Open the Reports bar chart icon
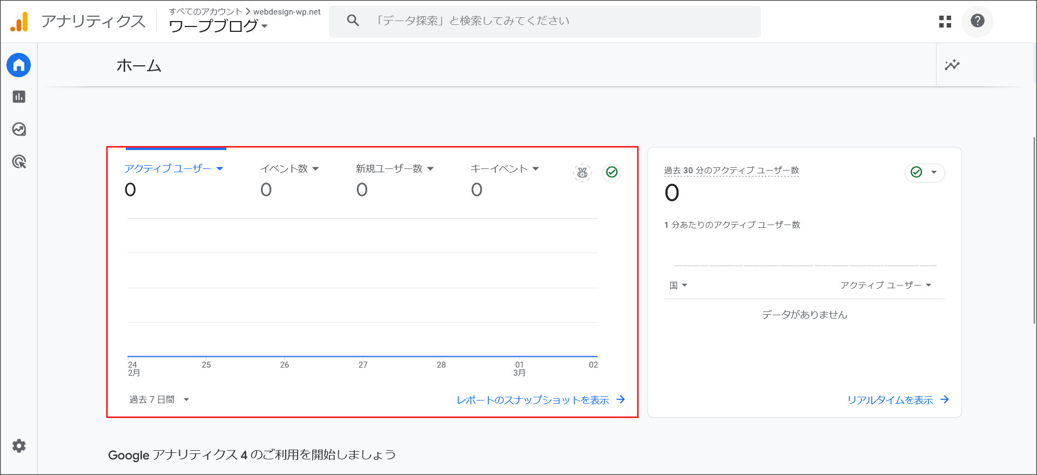This screenshot has width=1037, height=475. (19, 97)
